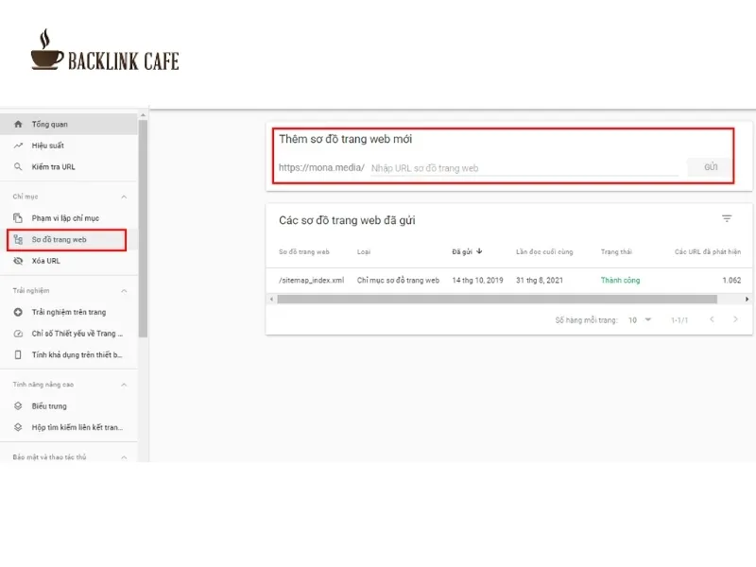Click the speedometer icon beside Chỉ số Thiết yếu
Image resolution: width=756 pixels, height=567 pixels.
18,334
